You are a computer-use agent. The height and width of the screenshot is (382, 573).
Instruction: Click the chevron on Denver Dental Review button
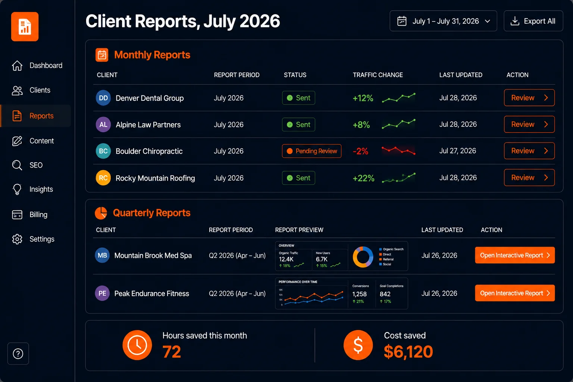[x=546, y=98]
